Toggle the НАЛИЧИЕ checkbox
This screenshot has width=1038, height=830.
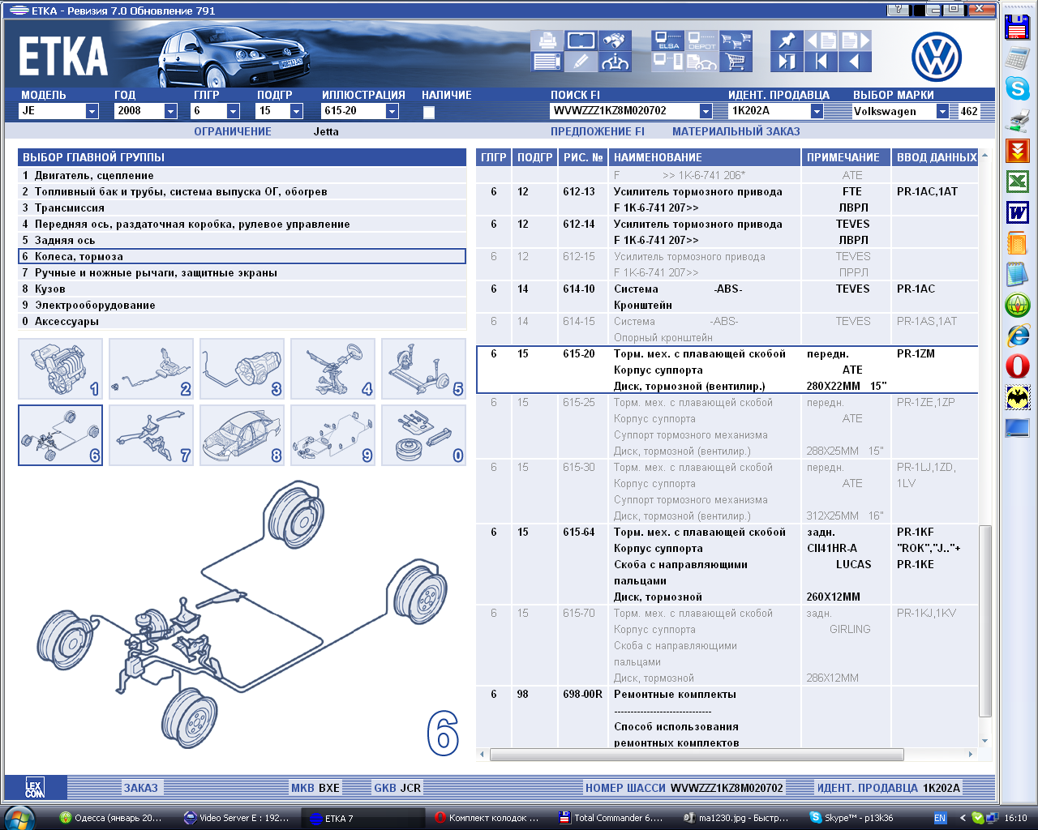coord(429,113)
